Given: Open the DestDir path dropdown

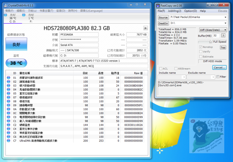Looking at the screenshot, I should point(225,23).
